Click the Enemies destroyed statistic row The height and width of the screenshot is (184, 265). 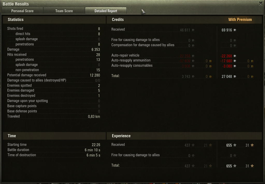tap(54, 96)
